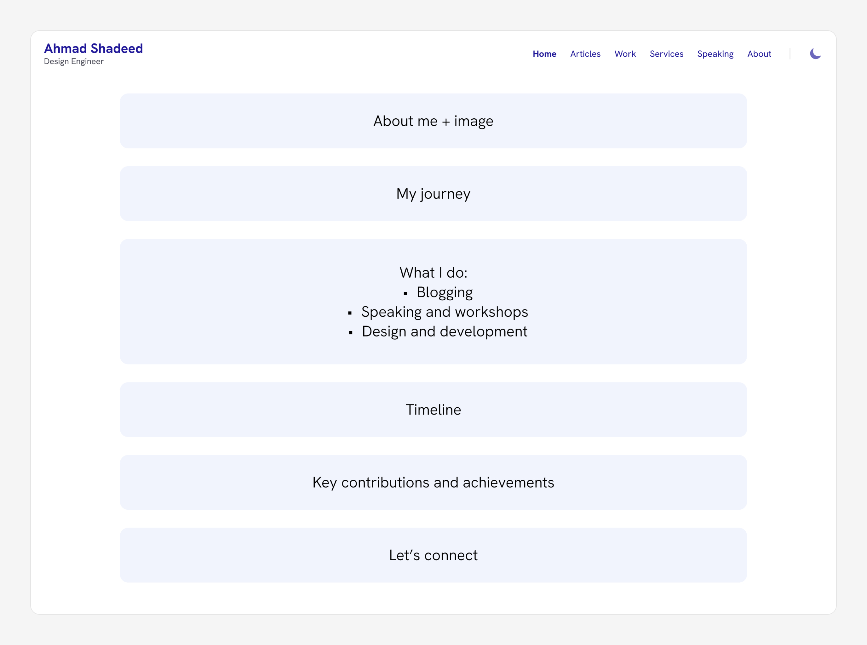Click the 'My journey' section block

click(433, 194)
